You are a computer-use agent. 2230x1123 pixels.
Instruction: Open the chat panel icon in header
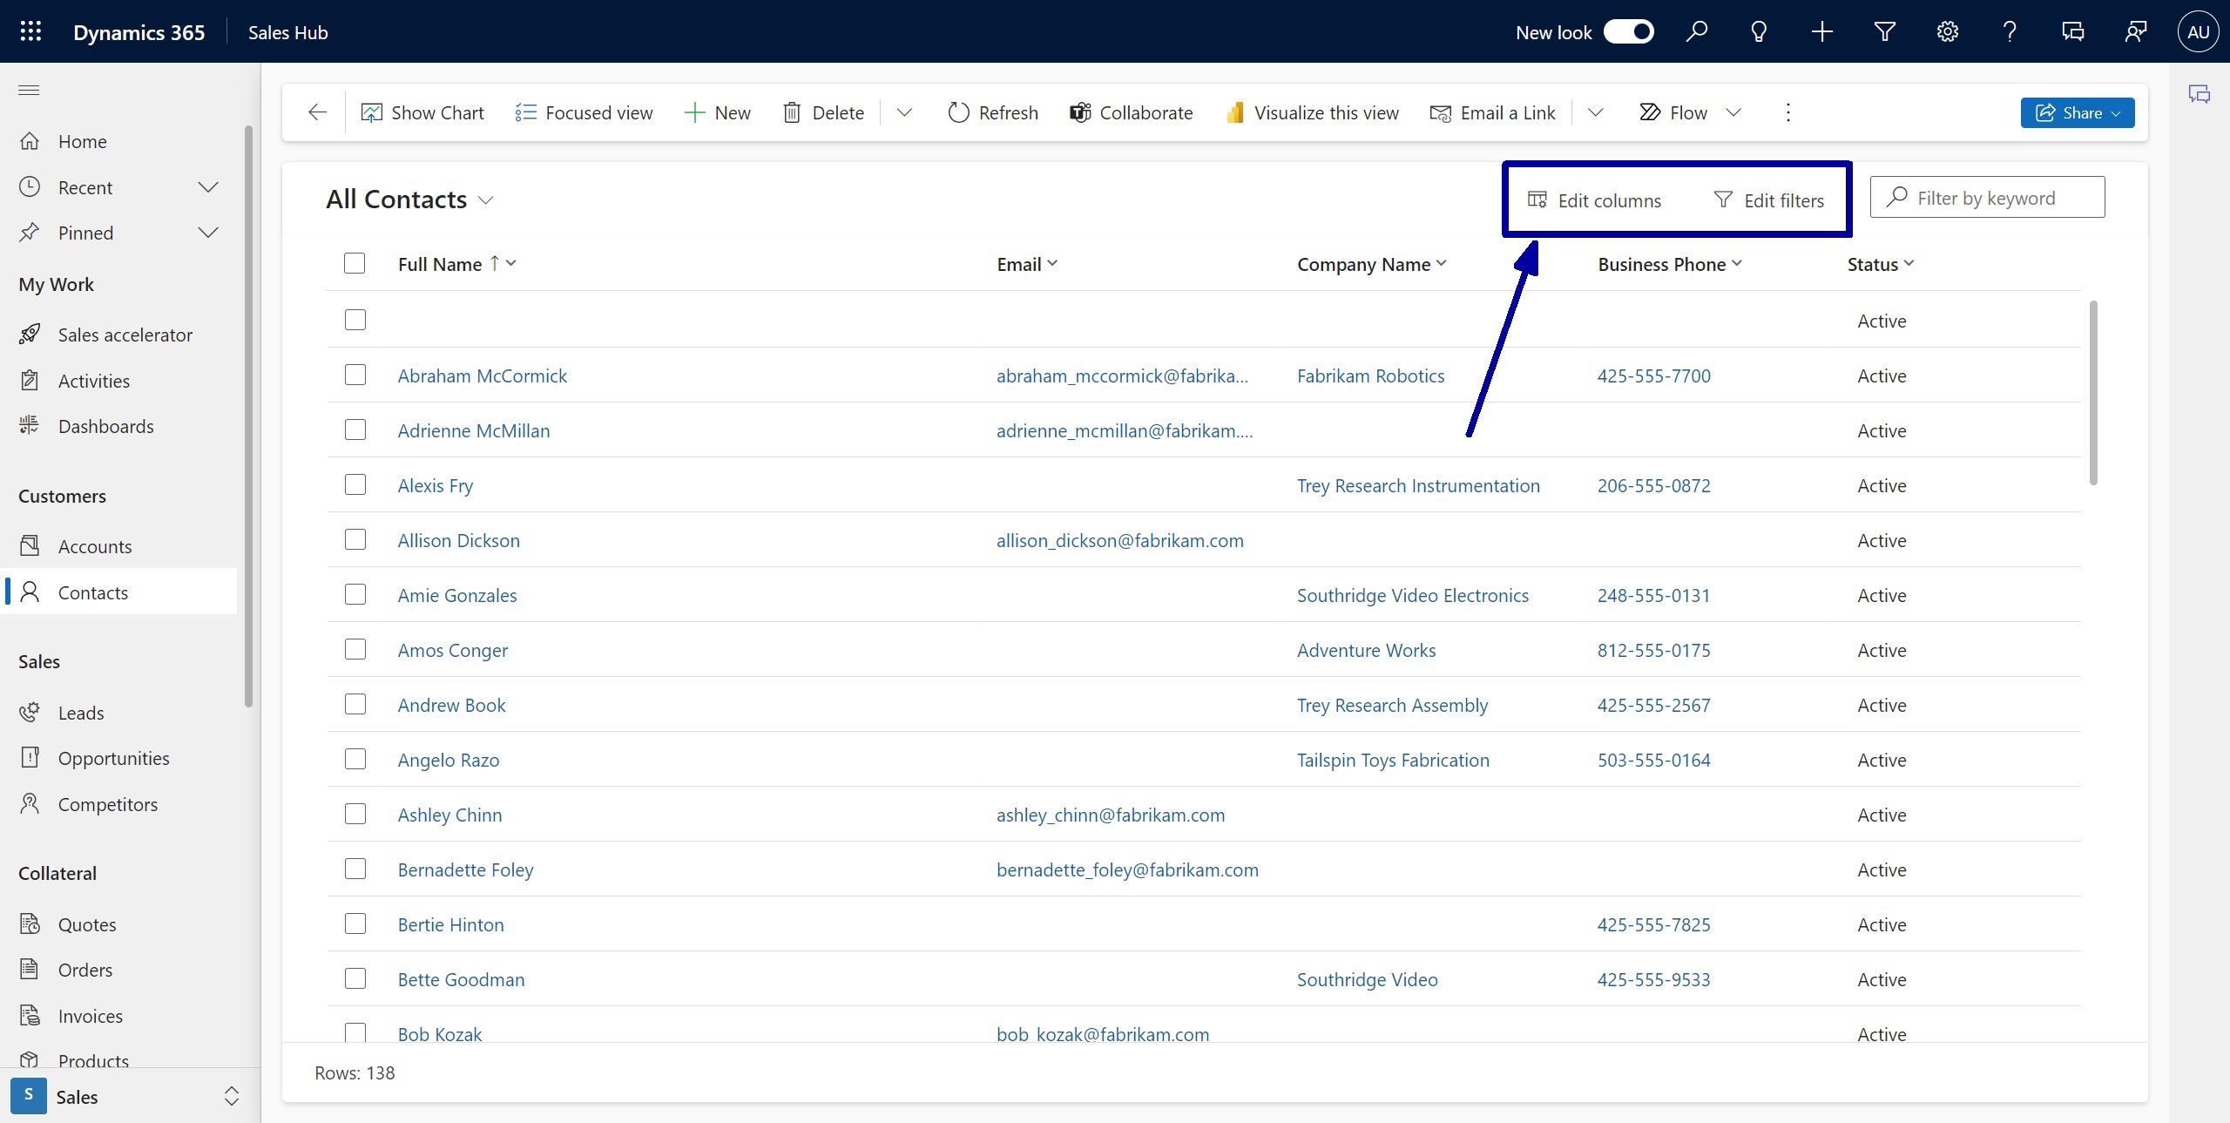2072,32
